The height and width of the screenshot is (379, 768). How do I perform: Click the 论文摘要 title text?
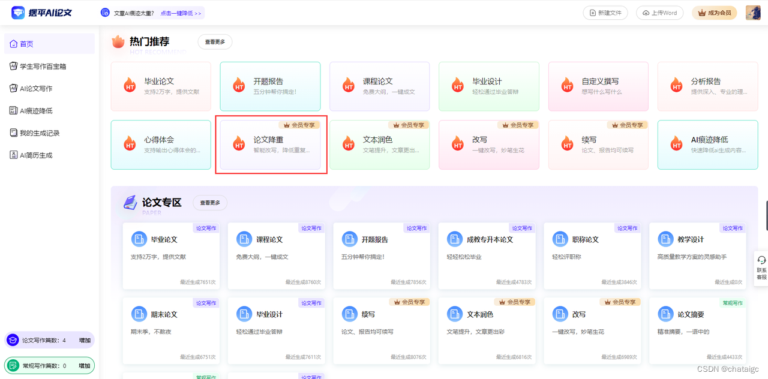click(691, 314)
